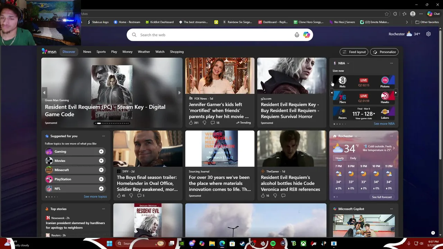The image size is (443, 249).
Task: Like The Boys final season article
Action: pyautogui.click(x=119, y=196)
